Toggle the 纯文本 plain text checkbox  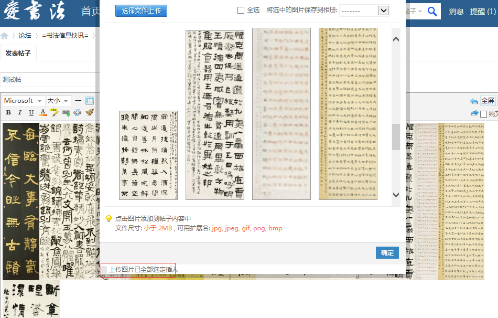(x=483, y=114)
